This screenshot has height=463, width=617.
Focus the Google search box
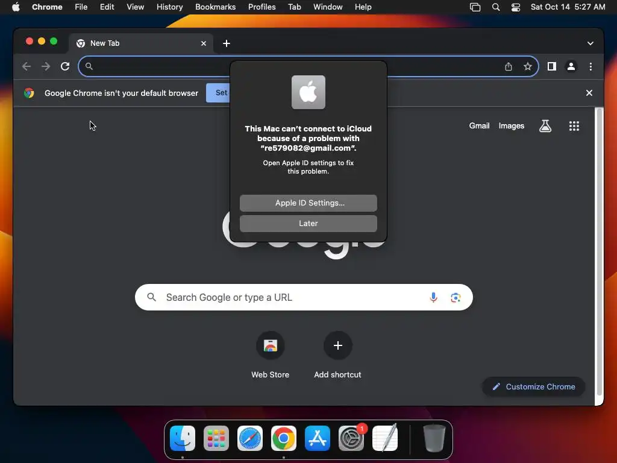pyautogui.click(x=304, y=297)
